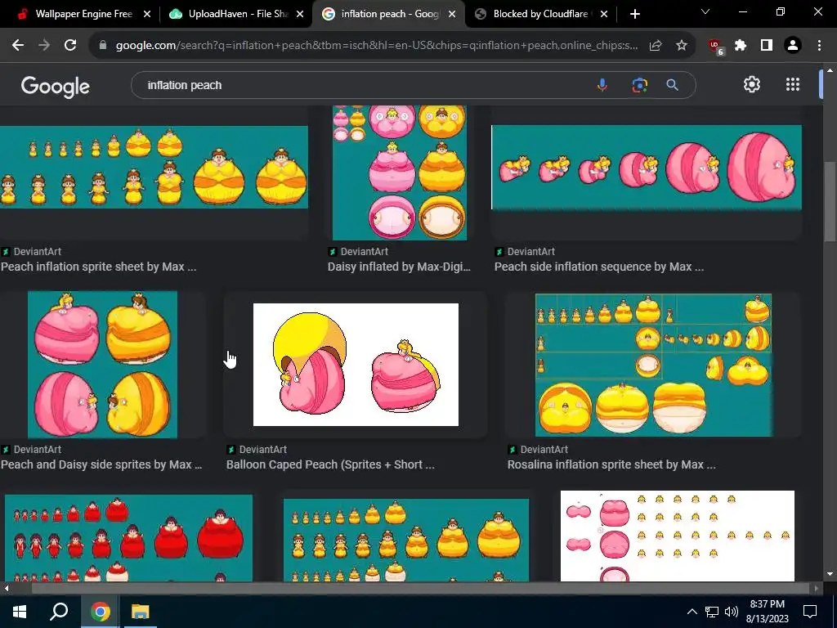Select the Balloon Caped Peach thumbnail
The width and height of the screenshot is (837, 628).
(x=356, y=365)
